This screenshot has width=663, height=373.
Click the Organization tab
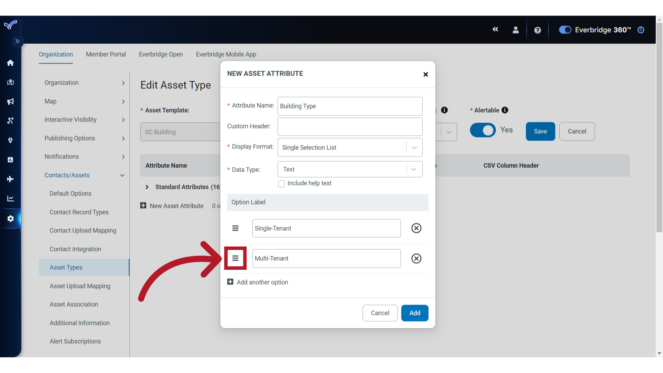pos(56,54)
